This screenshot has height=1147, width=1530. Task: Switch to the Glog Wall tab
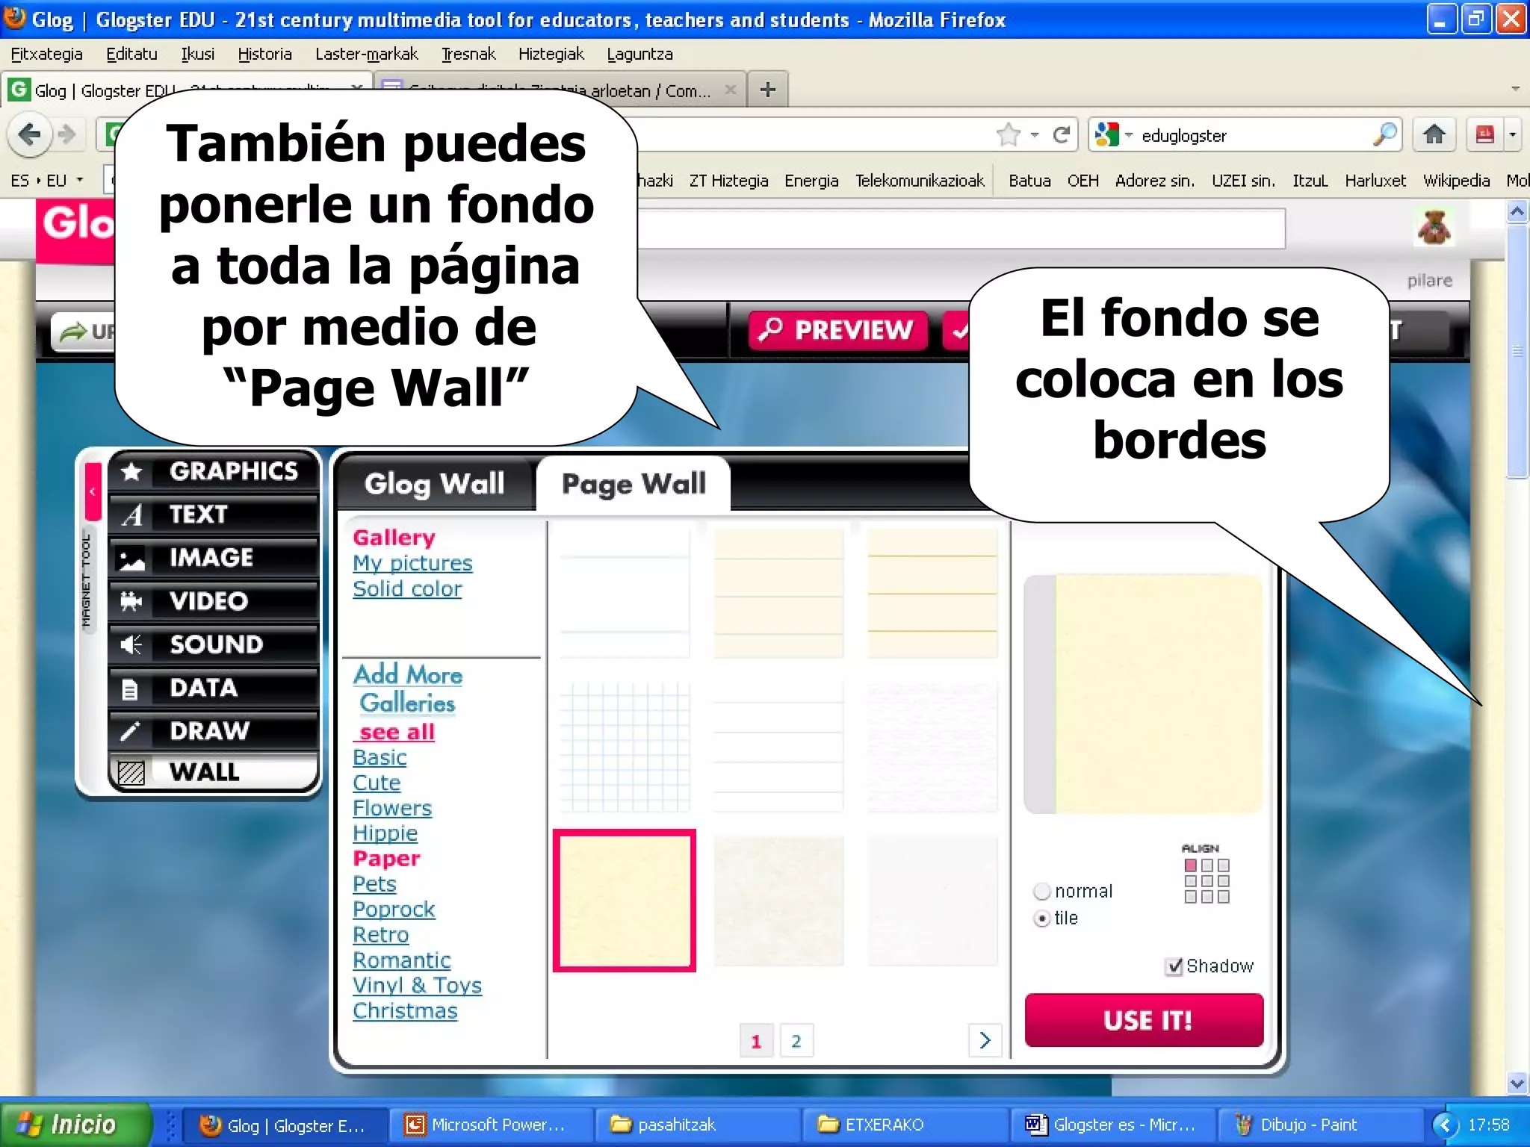click(435, 484)
